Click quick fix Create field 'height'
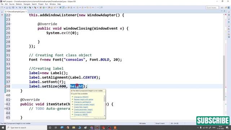Screen dimensions: 231x130 coord(81,107)
